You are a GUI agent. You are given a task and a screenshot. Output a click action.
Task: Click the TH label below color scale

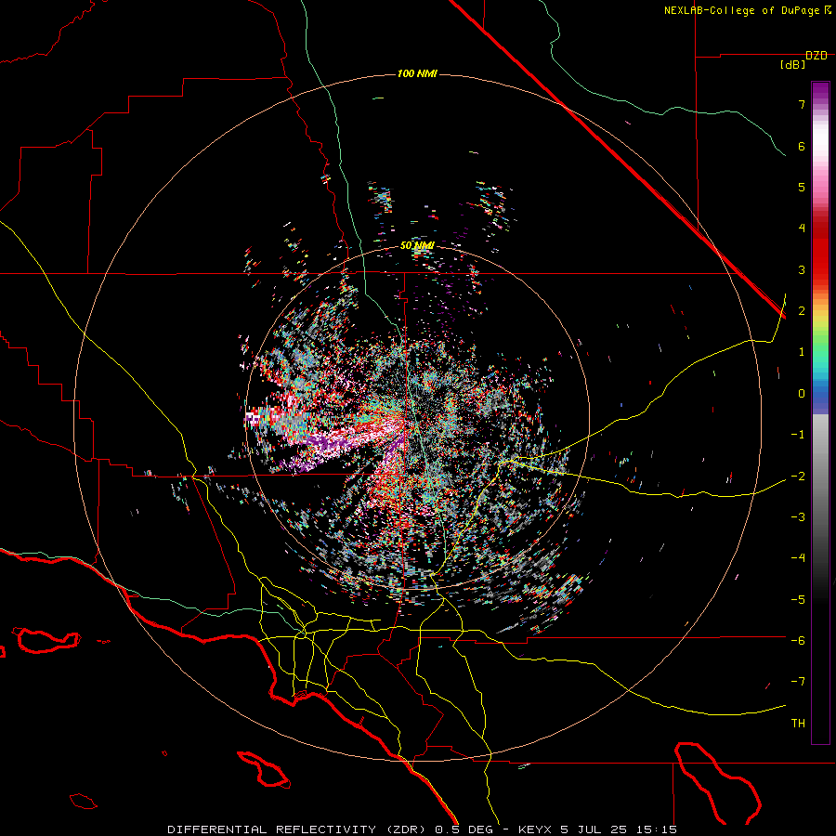[798, 723]
